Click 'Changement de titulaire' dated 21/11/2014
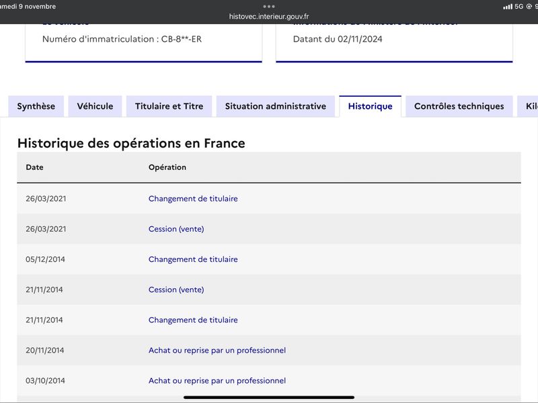 click(x=193, y=320)
